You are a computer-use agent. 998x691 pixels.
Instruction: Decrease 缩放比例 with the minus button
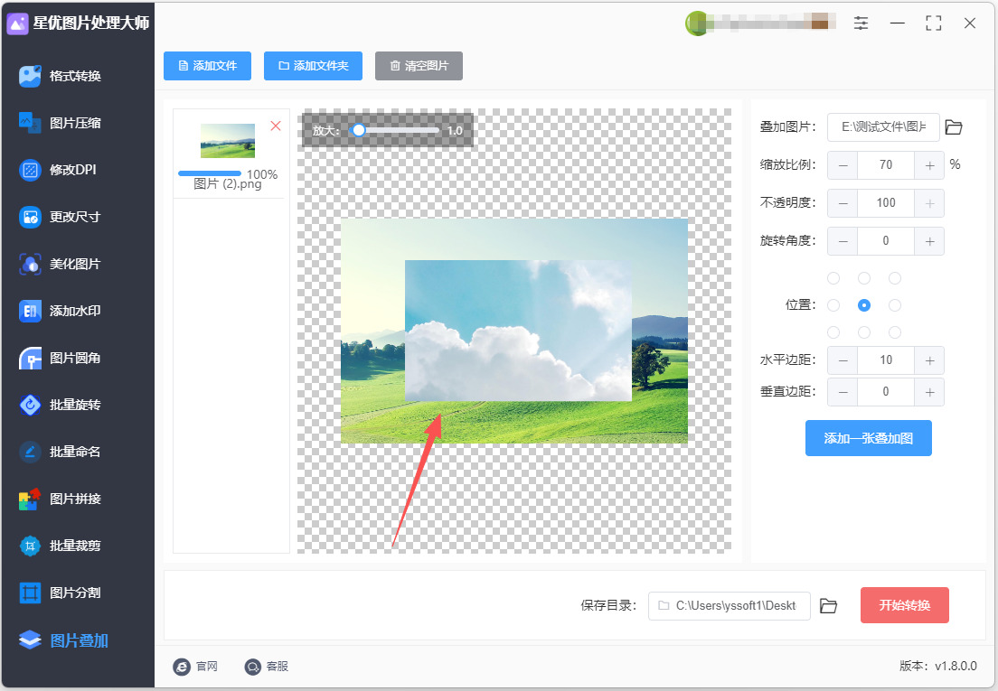point(843,165)
